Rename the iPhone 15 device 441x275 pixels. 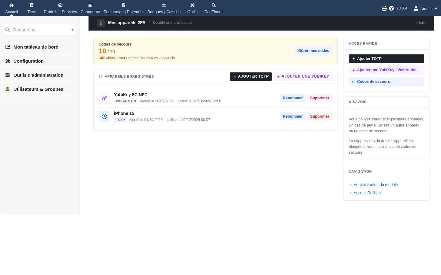coord(292,116)
